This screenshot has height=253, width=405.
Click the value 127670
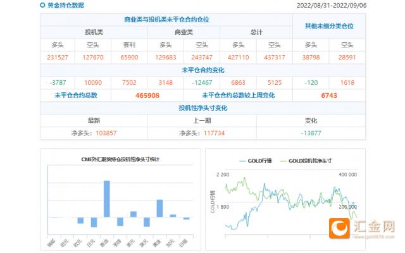pos(93,58)
